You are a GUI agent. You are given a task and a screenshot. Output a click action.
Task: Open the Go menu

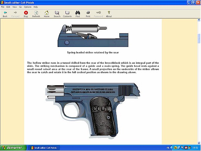[x=20, y=7]
